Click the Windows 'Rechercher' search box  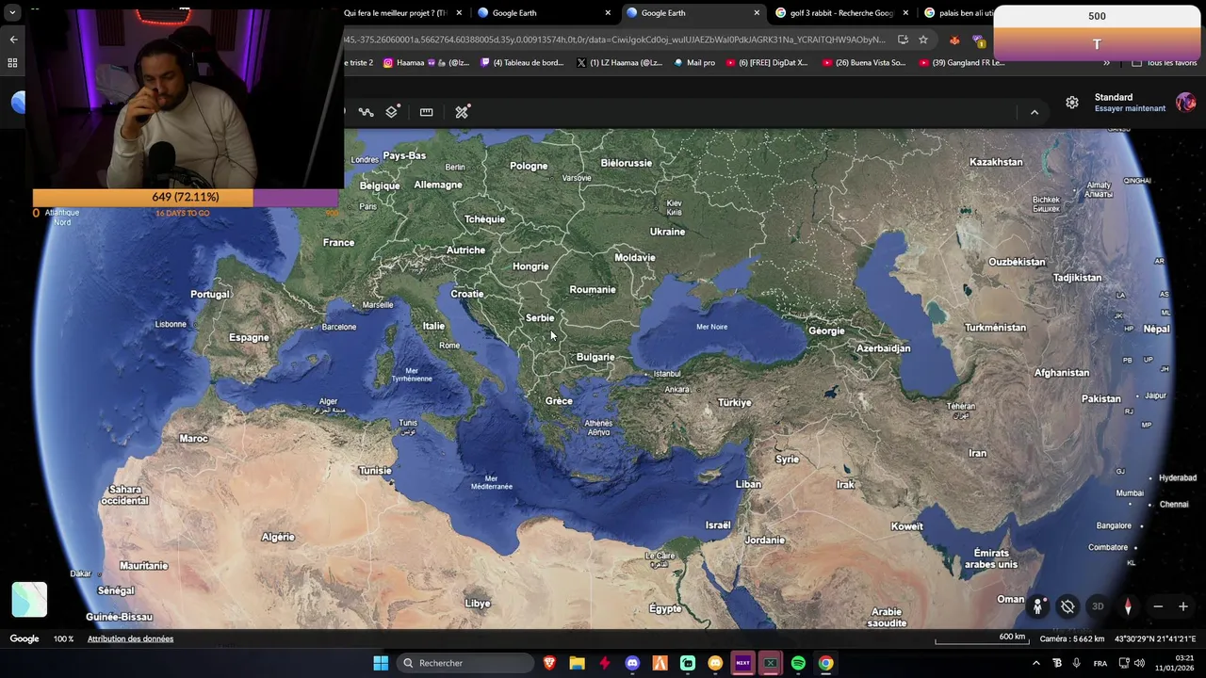464,663
